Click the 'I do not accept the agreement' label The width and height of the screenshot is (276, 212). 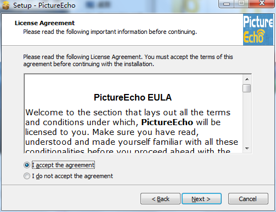click(x=72, y=176)
